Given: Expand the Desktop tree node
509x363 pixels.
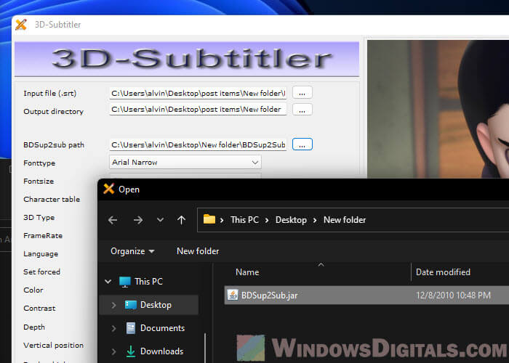Looking at the screenshot, I should 113,305.
